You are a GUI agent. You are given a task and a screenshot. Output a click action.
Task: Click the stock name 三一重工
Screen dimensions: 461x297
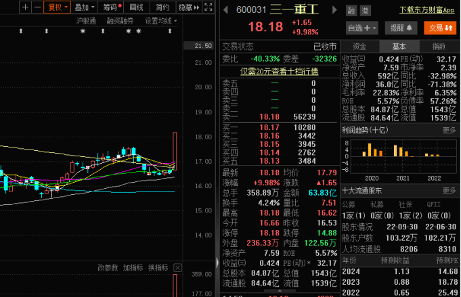pyautogui.click(x=294, y=9)
